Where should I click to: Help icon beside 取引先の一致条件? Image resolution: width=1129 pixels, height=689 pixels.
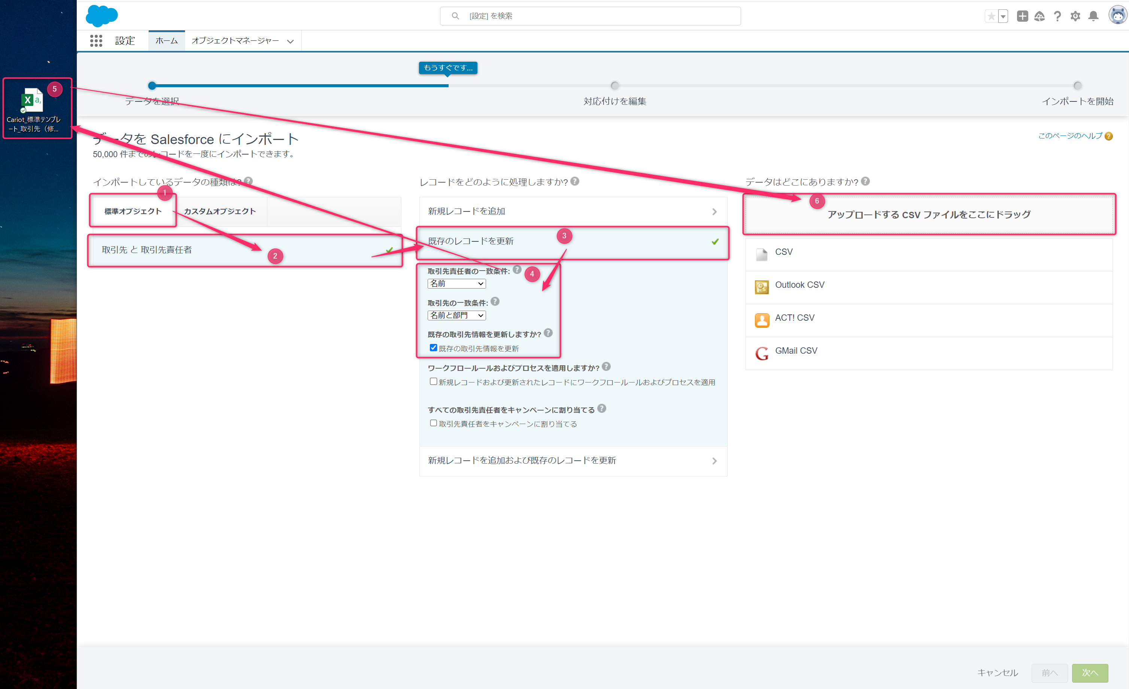click(495, 301)
